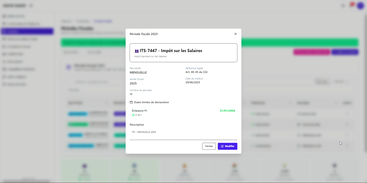Viewport: 367px width, 183px height.
Task: Select the highlighted purple sidebar menu item
Action: point(27,31)
